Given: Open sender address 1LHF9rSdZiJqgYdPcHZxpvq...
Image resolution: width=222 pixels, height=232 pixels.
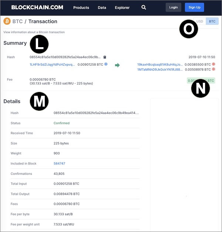Looking at the screenshot, I should click(52, 65).
